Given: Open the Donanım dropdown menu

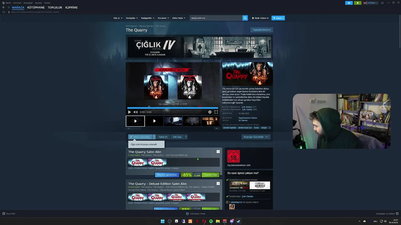Looking at the screenshot, I should coord(163,18).
